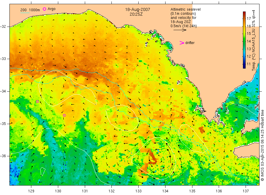Viewport: 266px width, 195px height.
Task: Select the Argo float marker near 130.2E
Action: tap(64, 116)
